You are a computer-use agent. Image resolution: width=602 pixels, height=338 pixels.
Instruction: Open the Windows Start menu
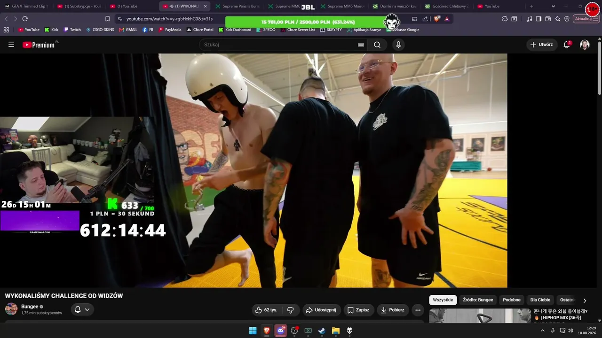pos(253,330)
